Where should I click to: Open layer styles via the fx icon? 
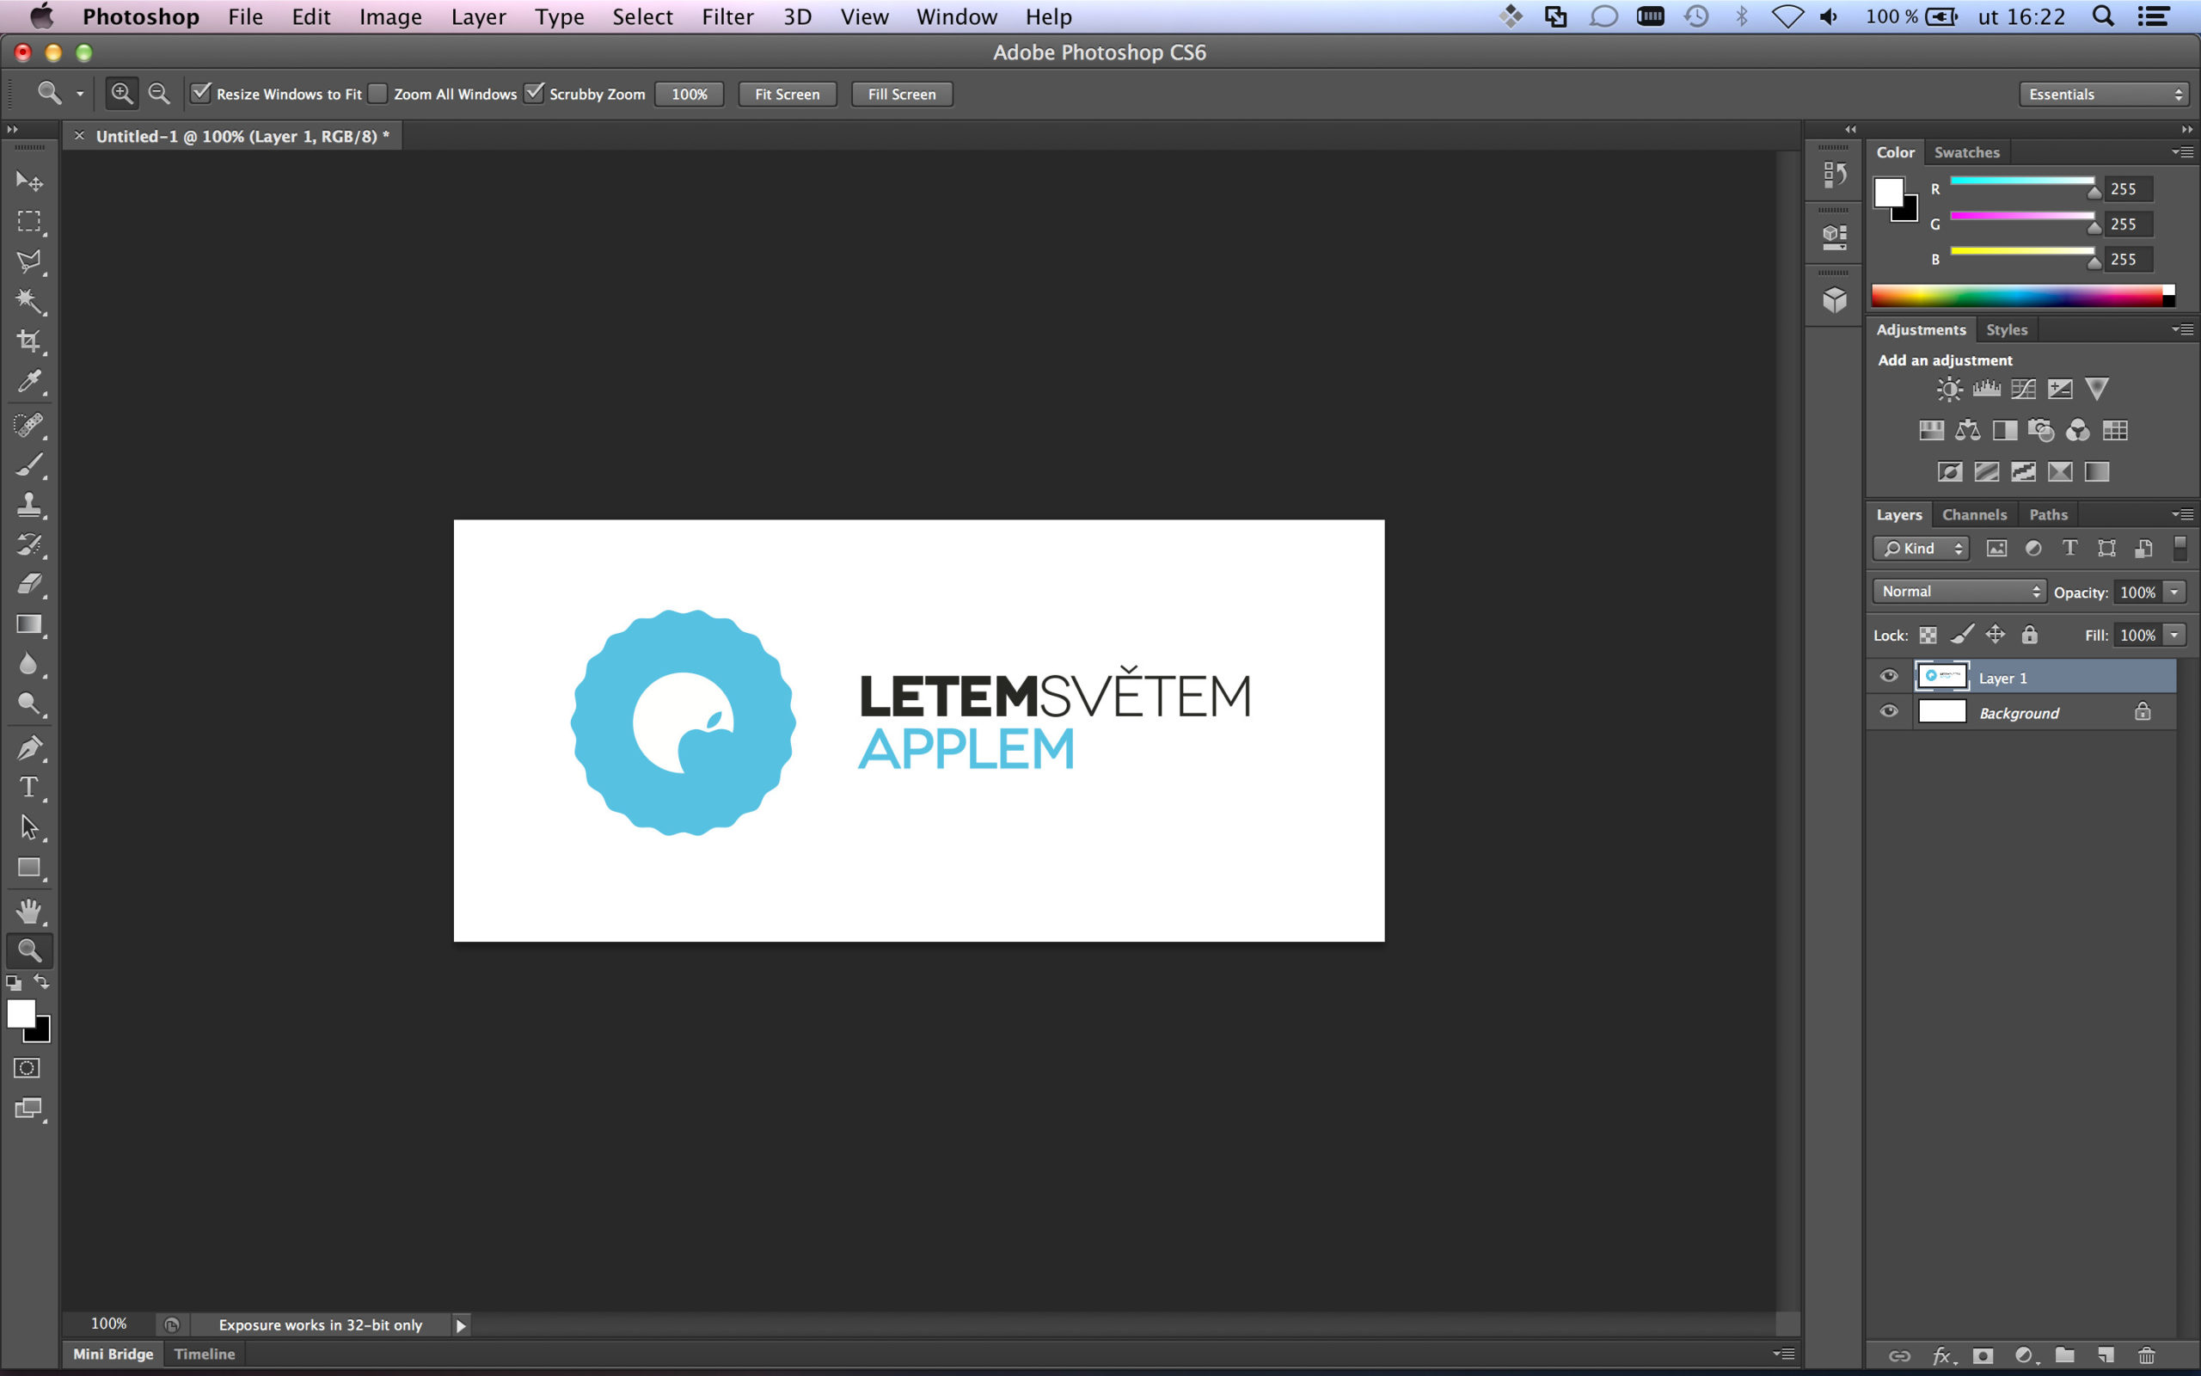tap(1942, 1355)
